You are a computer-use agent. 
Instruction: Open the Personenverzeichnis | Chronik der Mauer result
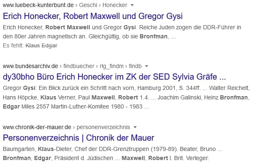(79, 138)
